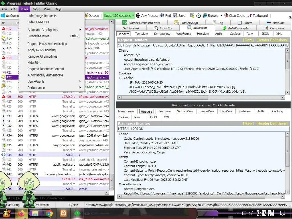Open WinConfig from the toolbar
292x219 pixels.
[10, 15]
